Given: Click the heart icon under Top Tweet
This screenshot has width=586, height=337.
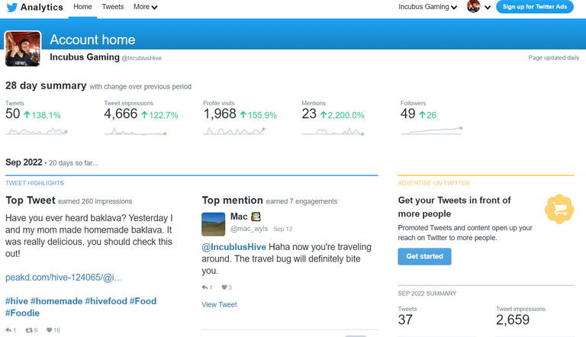Looking at the screenshot, I should 49,330.
